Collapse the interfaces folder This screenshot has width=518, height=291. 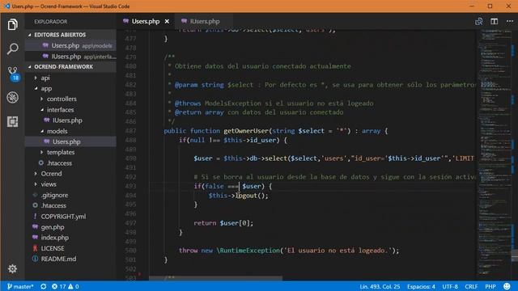click(70, 110)
